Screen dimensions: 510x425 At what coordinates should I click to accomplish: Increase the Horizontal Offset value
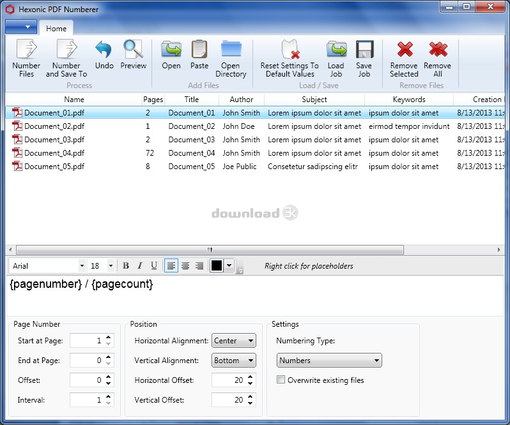[x=250, y=377]
